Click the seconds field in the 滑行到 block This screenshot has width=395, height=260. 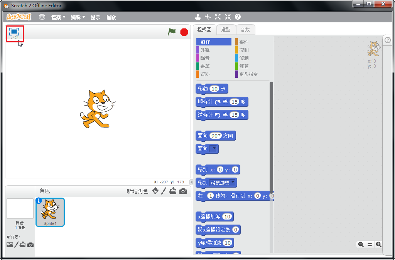tap(211, 196)
